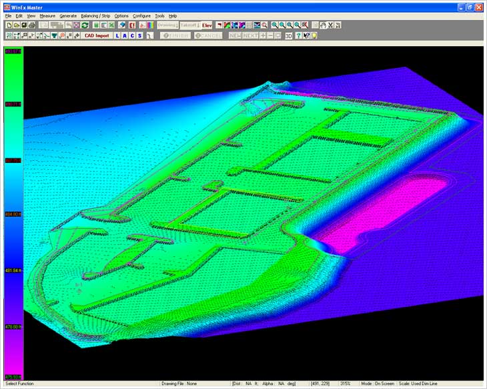This screenshot has height=389, width=487.
Task: Click the blue A toolbar button
Action: click(x=125, y=36)
